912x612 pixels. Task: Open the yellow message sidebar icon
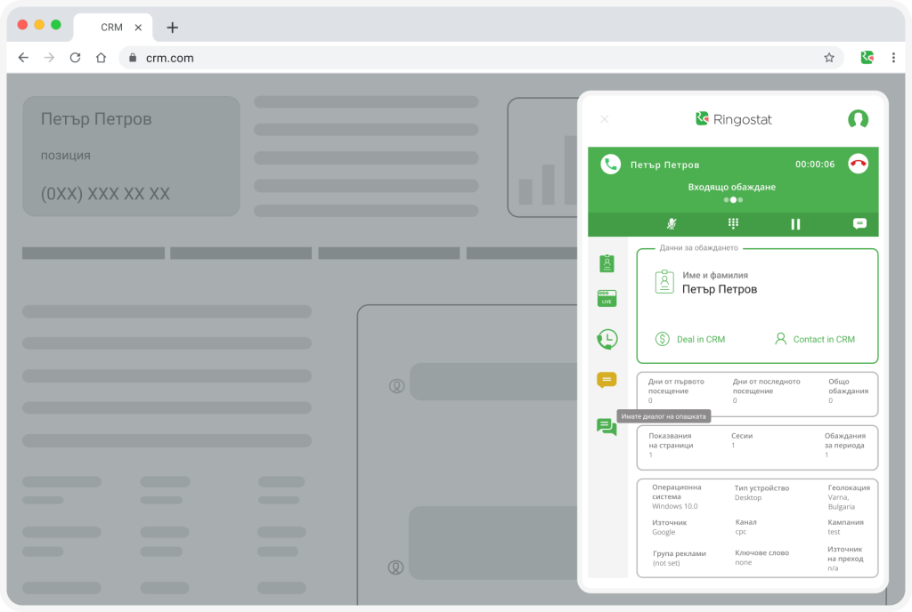click(607, 380)
